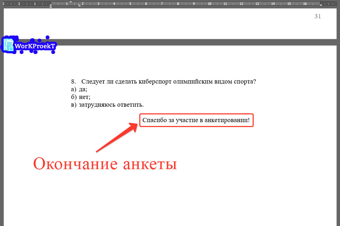Select answer option 'а) да;'
The image size is (340, 226).
[x=80, y=89]
